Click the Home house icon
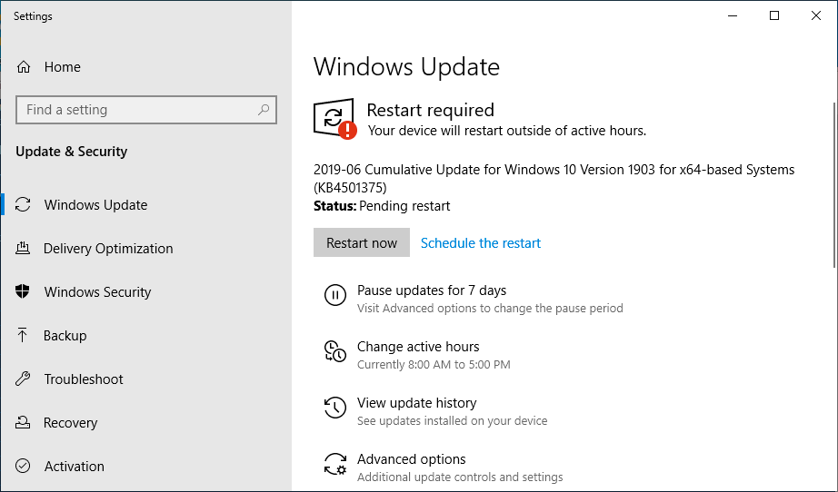838x492 pixels. pyautogui.click(x=24, y=66)
